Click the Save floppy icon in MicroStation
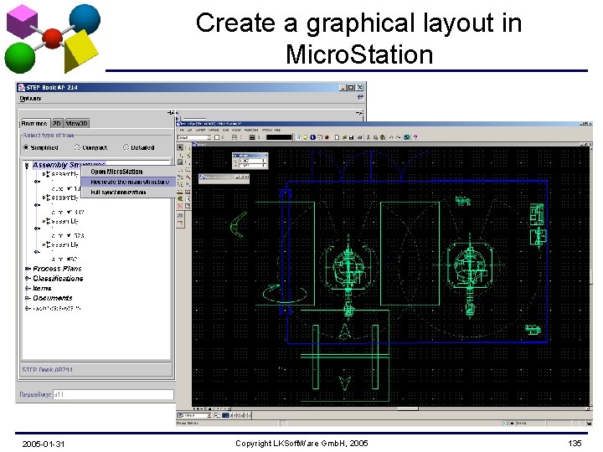Screen dimensions: 603x452 pyautogui.click(x=352, y=137)
